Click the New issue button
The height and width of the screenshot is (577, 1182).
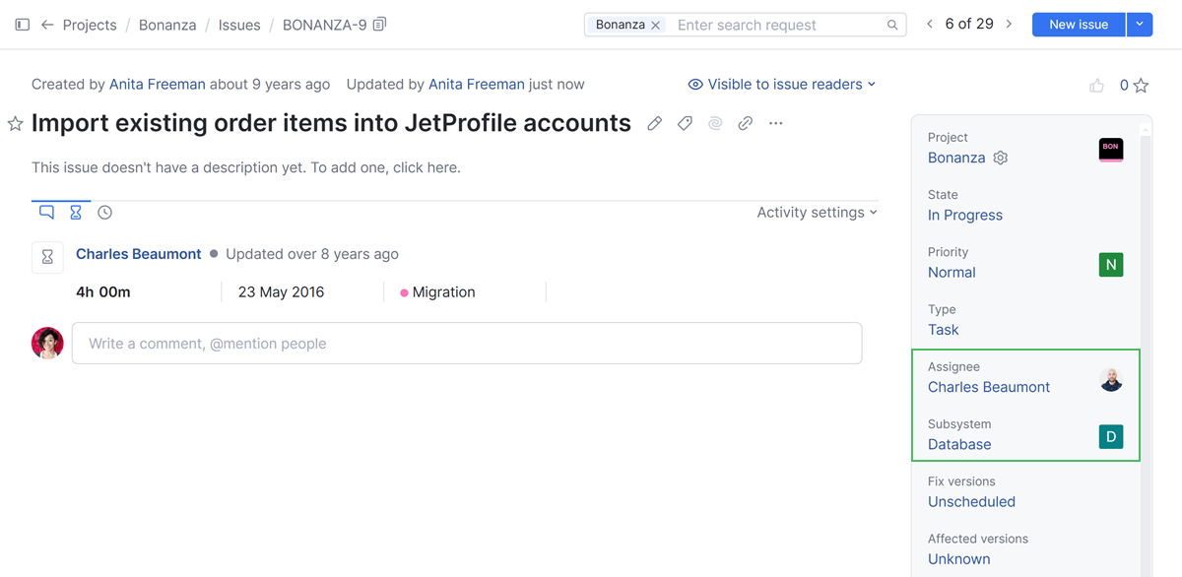tap(1079, 25)
